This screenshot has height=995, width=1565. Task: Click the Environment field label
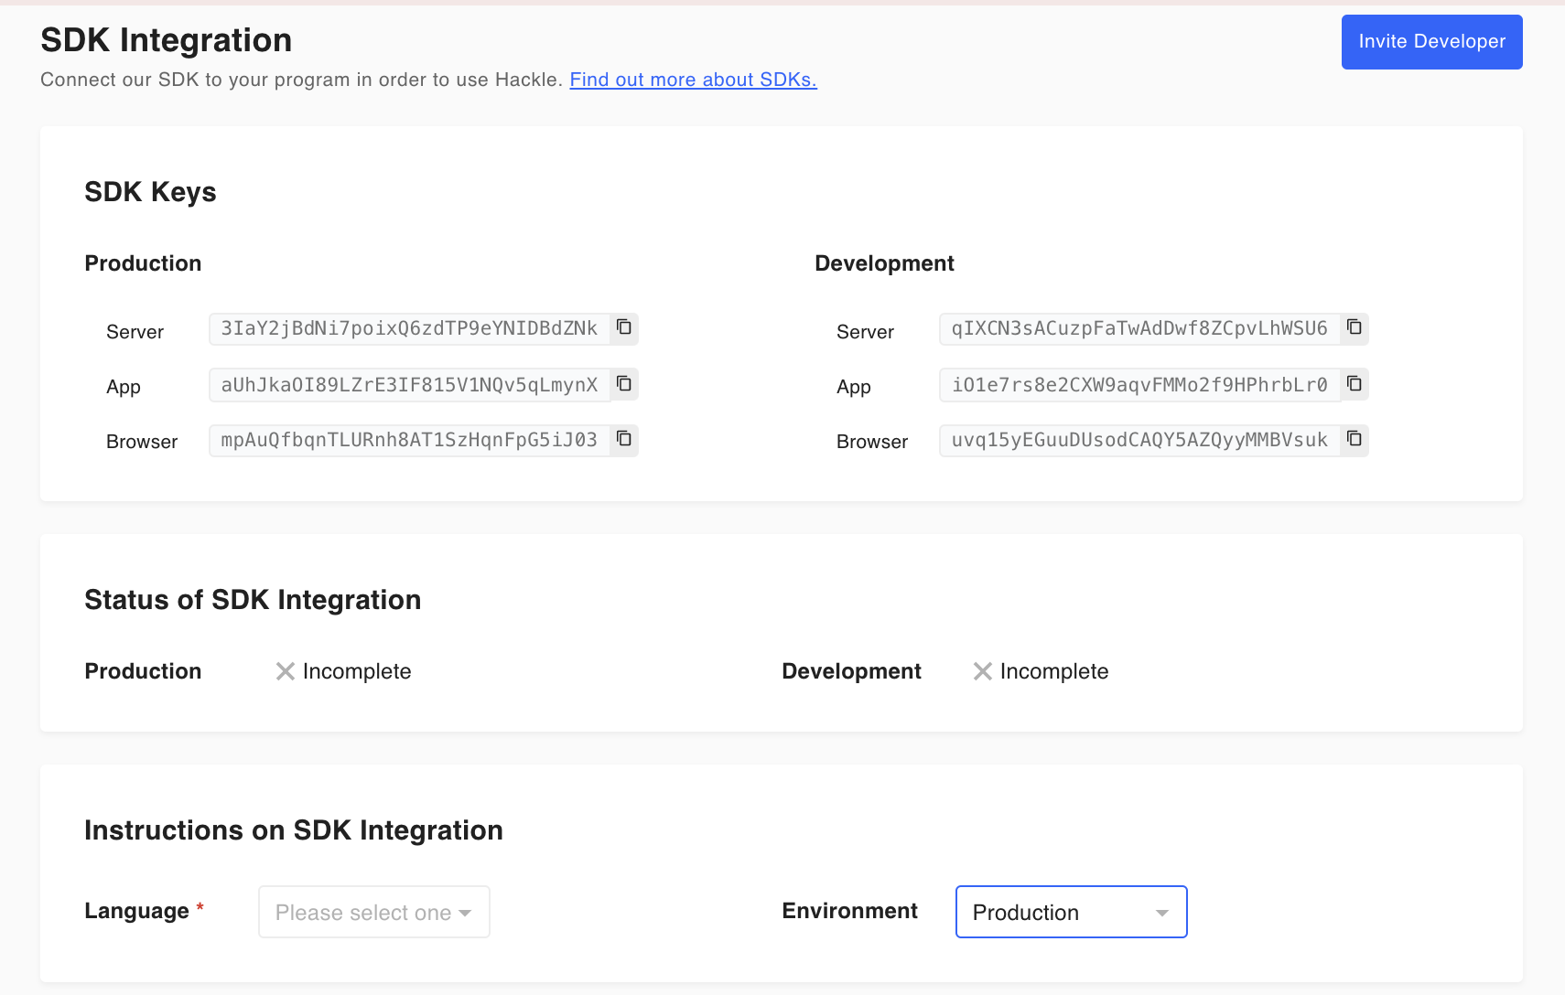pyautogui.click(x=849, y=911)
